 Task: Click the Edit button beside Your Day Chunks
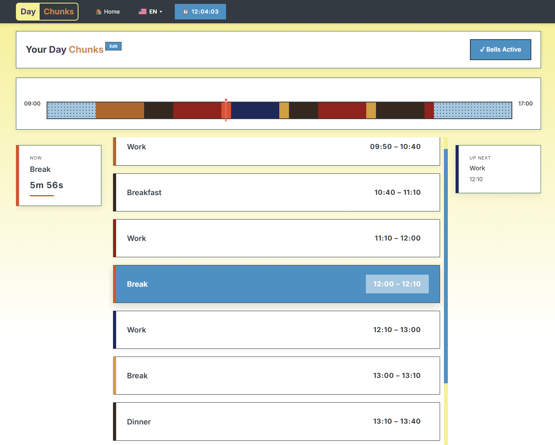click(x=113, y=46)
